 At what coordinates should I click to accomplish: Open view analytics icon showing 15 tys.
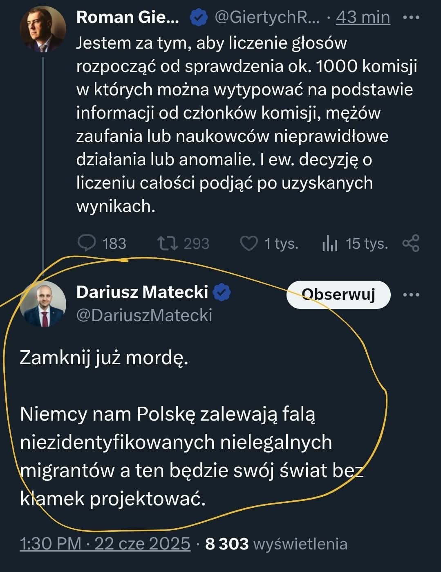330,244
